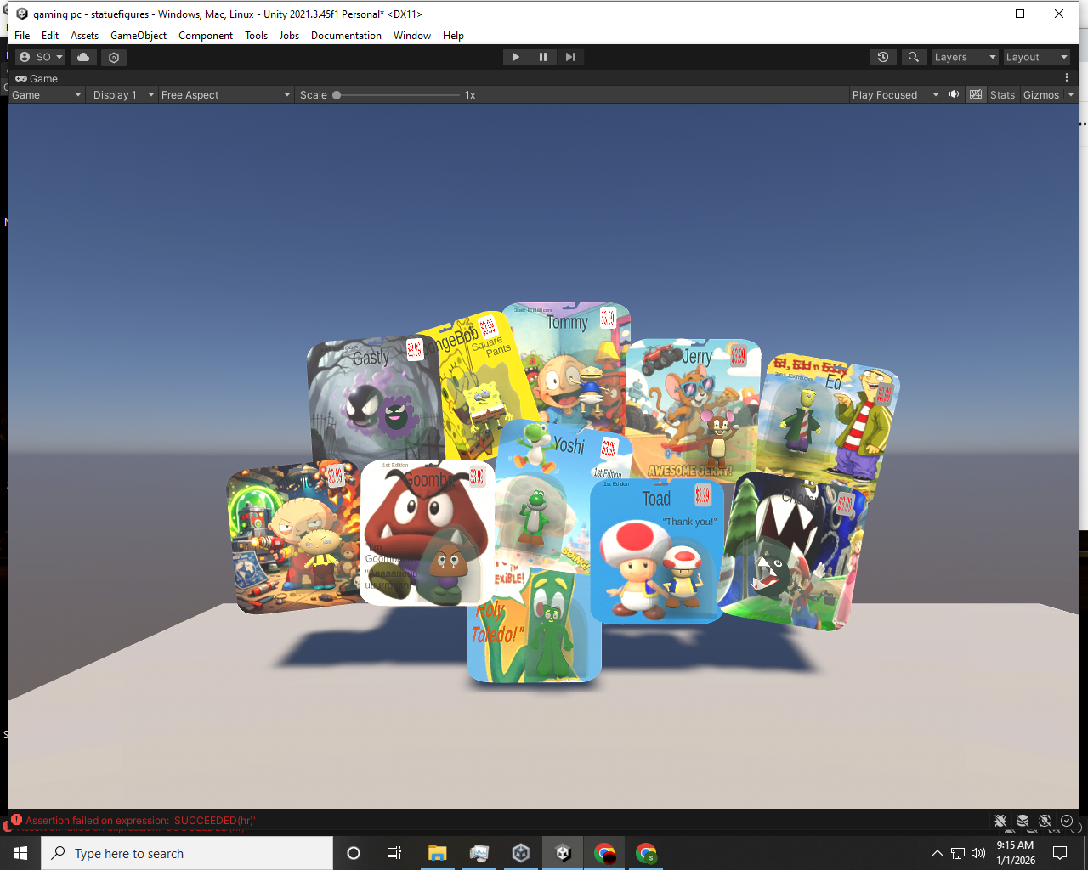Viewport: 1088px width, 870px height.
Task: Open the GameObject menu
Action: 139,36
